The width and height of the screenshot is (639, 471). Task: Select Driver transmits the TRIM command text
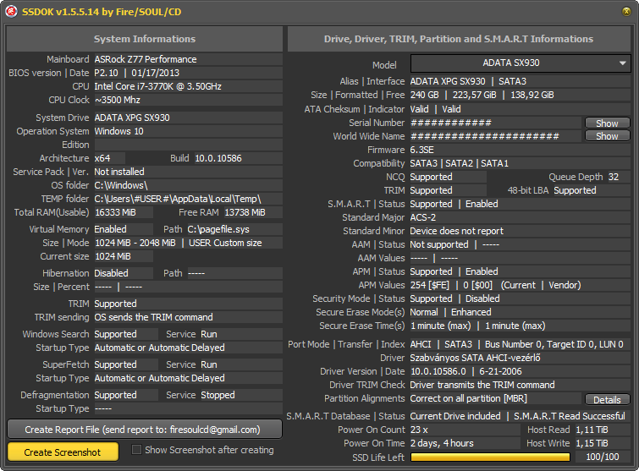pos(482,385)
